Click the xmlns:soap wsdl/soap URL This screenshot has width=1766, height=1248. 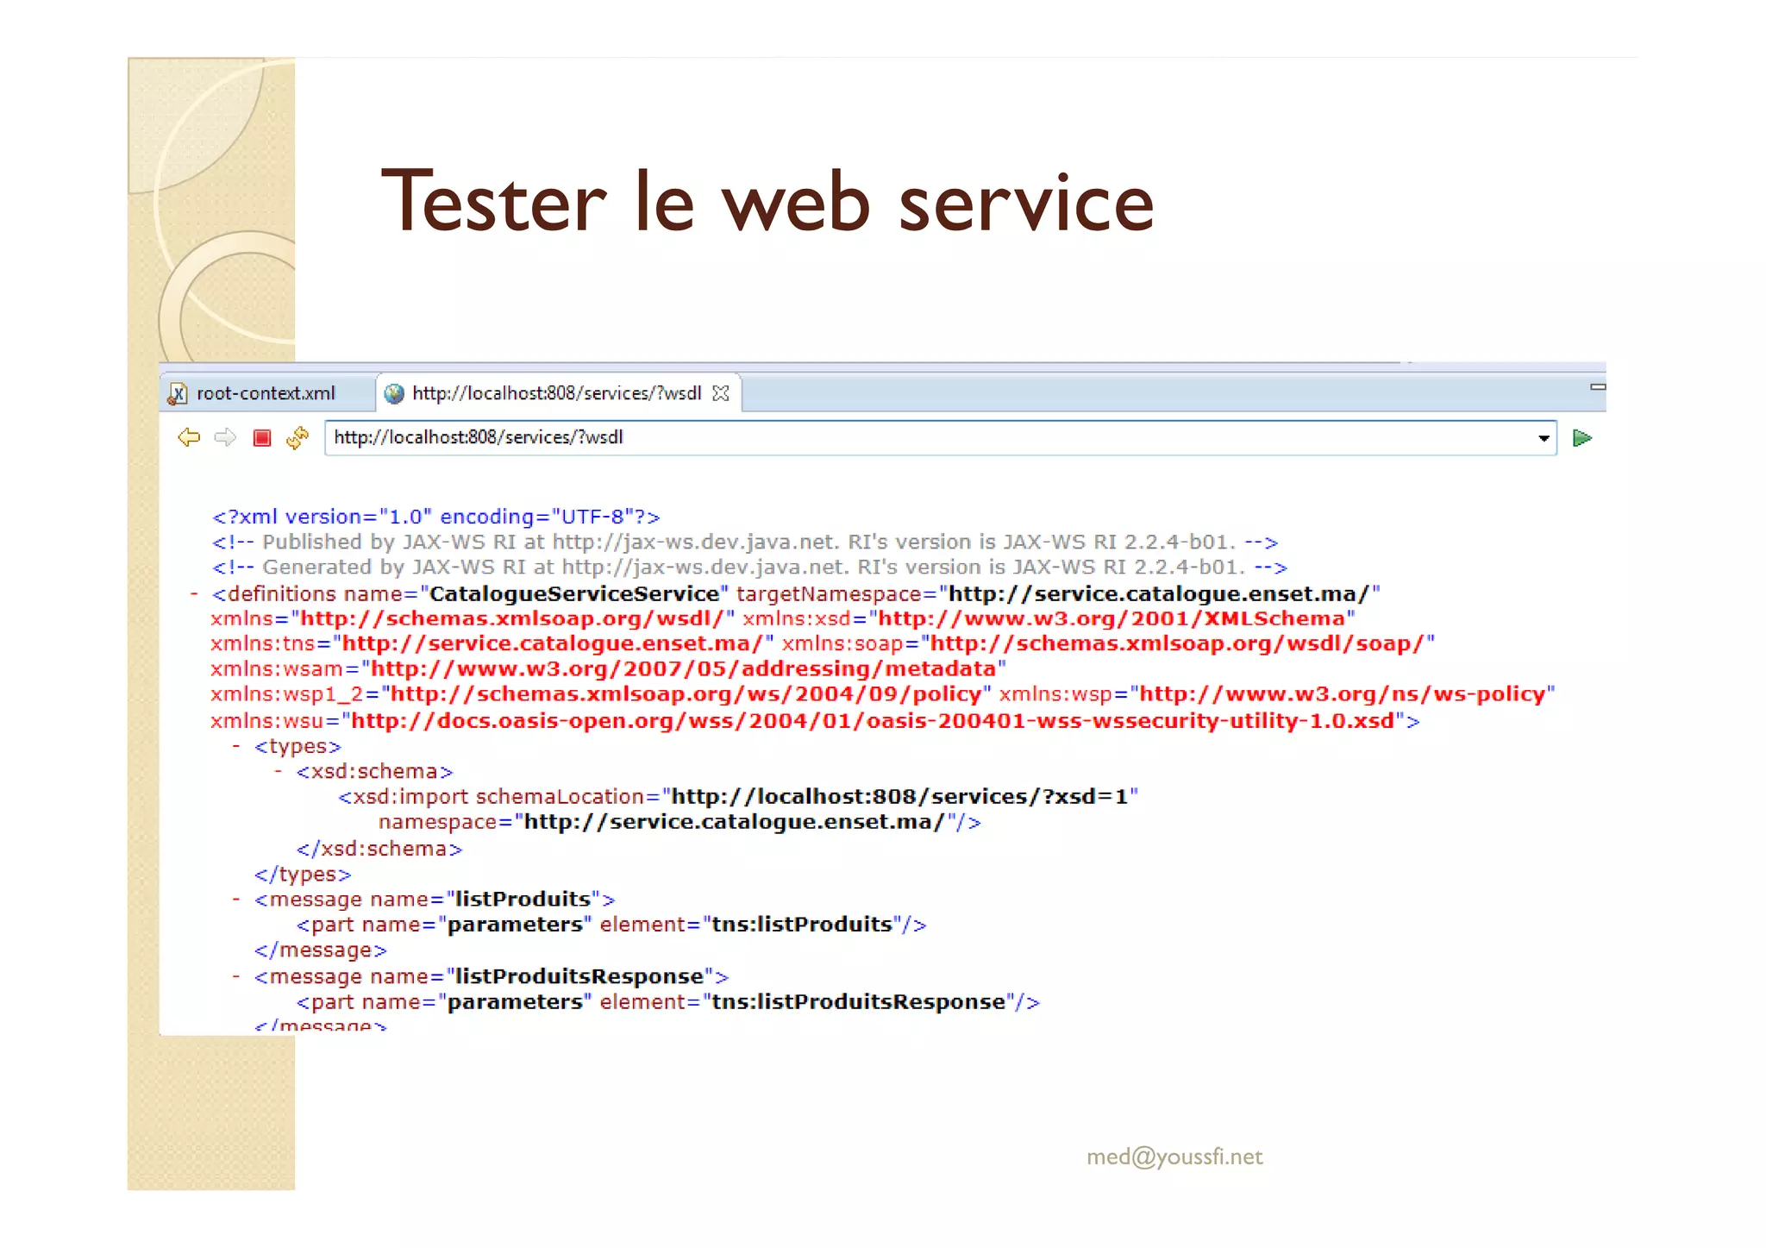(1178, 643)
